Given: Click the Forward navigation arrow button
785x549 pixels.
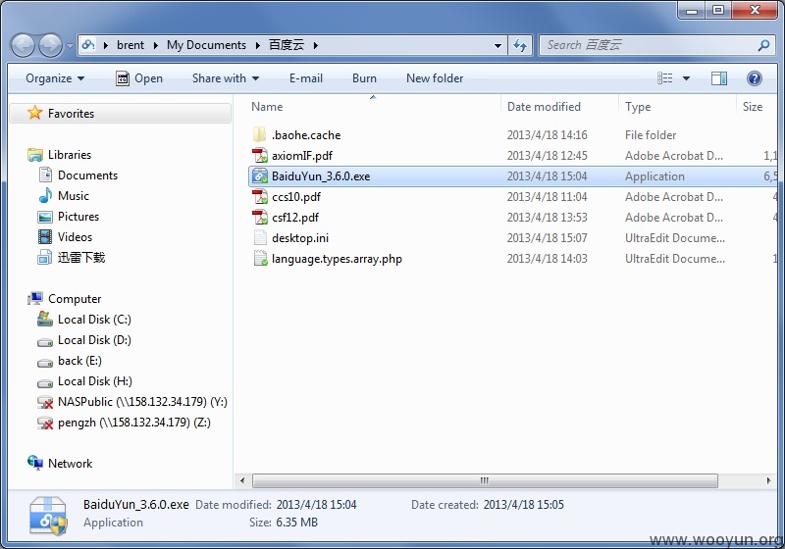Looking at the screenshot, I should (51, 45).
